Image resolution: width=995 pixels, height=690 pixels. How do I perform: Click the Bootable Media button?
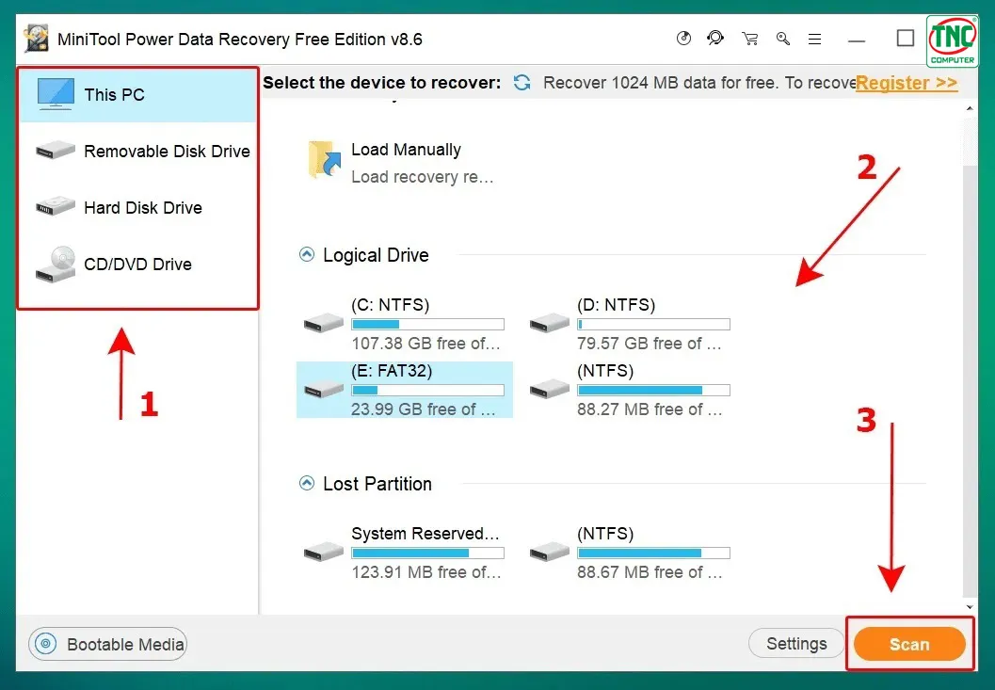(108, 644)
